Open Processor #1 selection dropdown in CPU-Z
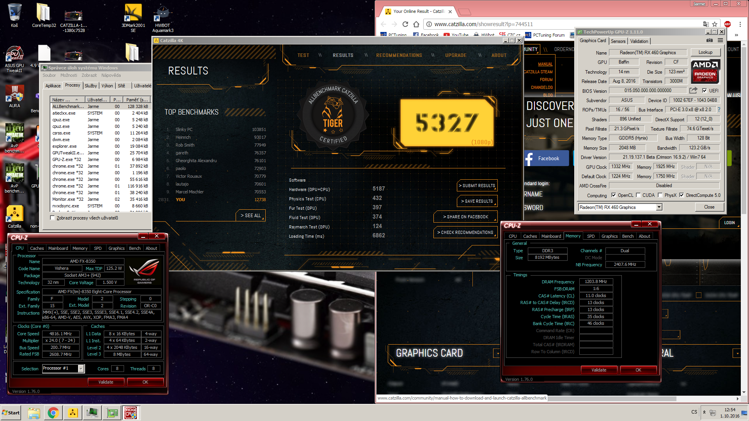The width and height of the screenshot is (749, 421). pos(81,368)
